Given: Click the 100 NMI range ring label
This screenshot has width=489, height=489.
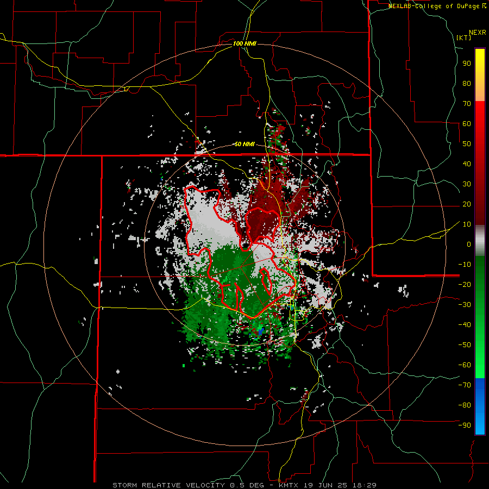Looking at the screenshot, I should (x=244, y=43).
